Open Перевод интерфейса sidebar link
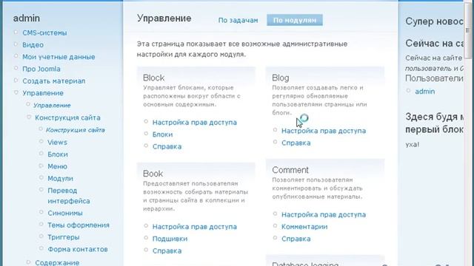Screen dimensions: 474x266 [x=69, y=196]
